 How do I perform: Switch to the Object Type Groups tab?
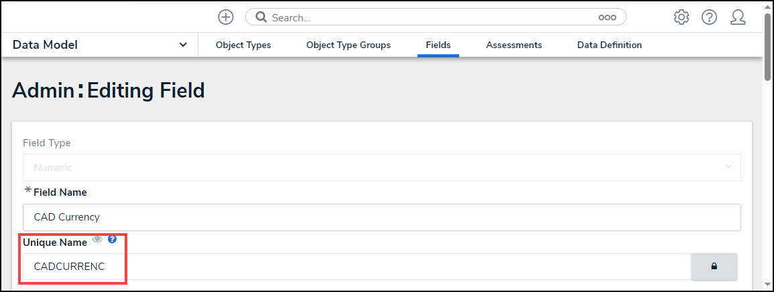point(348,45)
